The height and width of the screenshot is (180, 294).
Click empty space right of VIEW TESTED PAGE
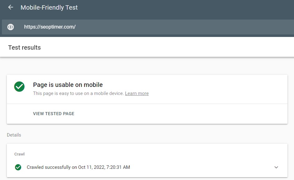point(181,114)
